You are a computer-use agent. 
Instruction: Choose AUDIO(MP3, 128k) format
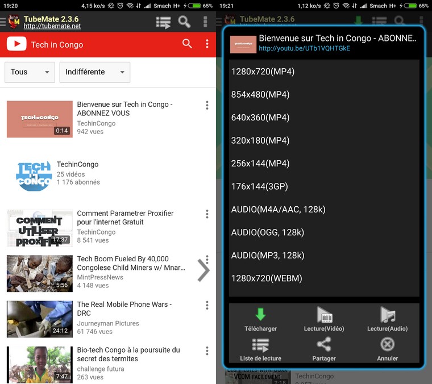pyautogui.click(x=324, y=256)
